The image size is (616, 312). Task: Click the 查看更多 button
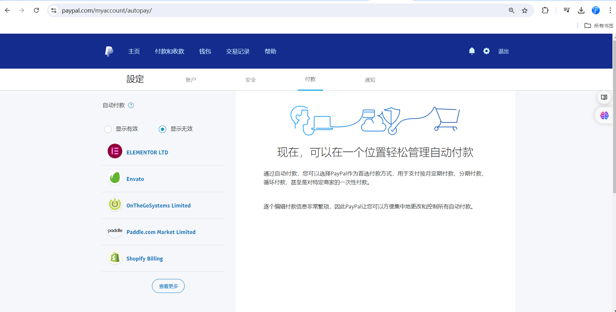pos(168,286)
